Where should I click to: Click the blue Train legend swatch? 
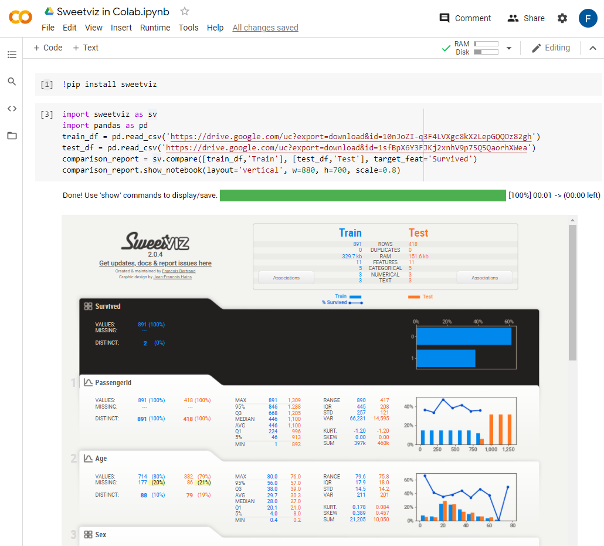pos(355,297)
